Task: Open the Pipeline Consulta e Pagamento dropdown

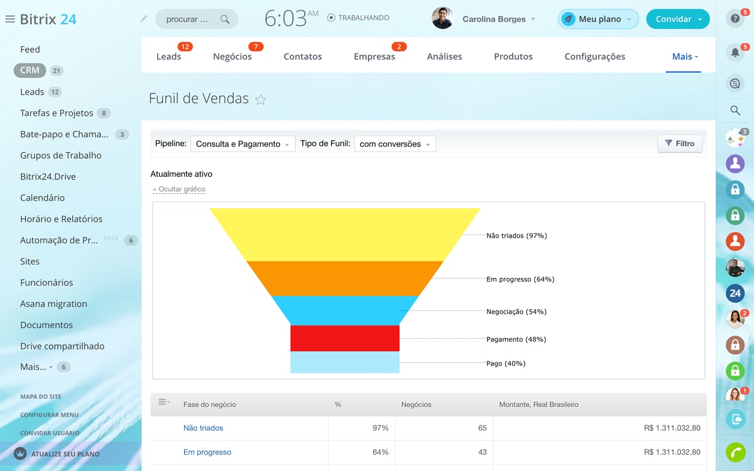Action: [x=243, y=144]
